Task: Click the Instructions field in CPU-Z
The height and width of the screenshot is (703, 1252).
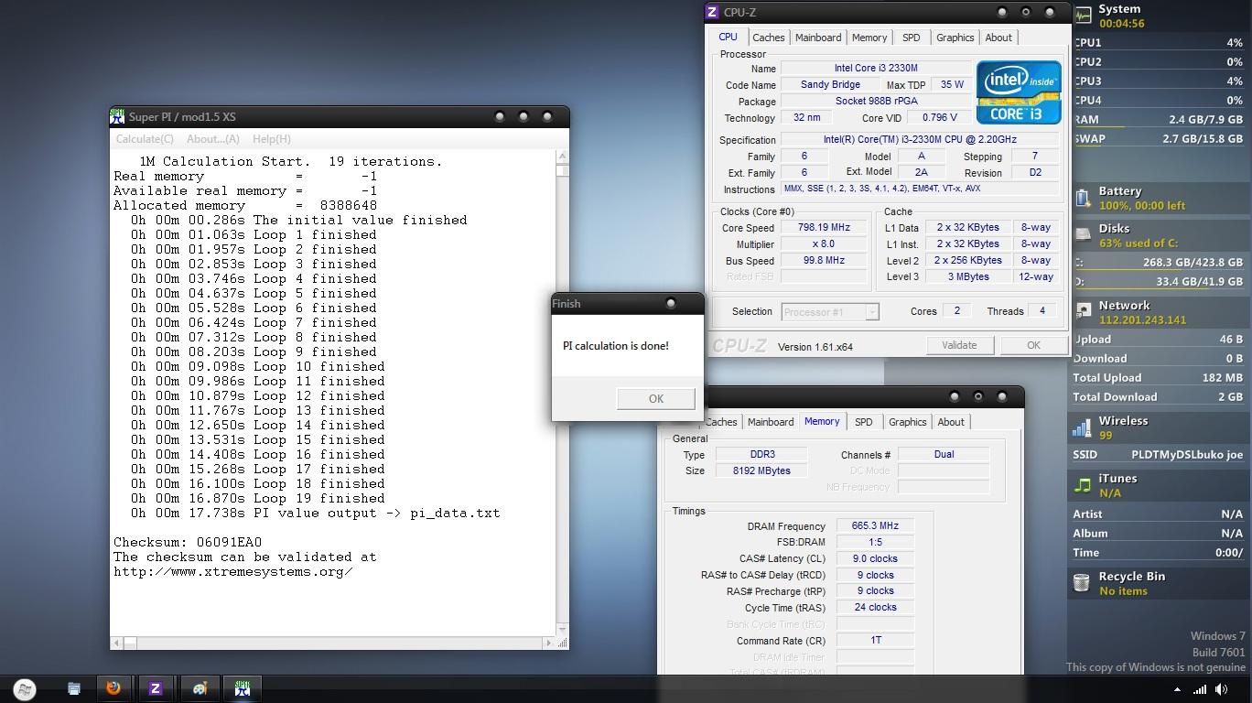Action: click(x=920, y=189)
